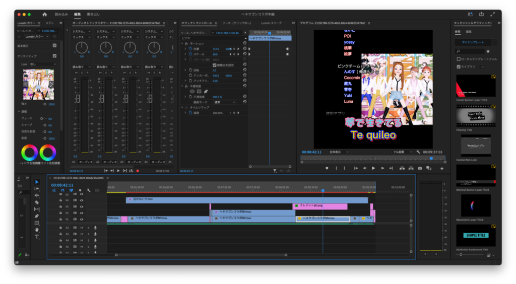This screenshot has height=284, width=516.
Task: Click Mark In bracket in Program Monitor
Action: tap(336, 168)
